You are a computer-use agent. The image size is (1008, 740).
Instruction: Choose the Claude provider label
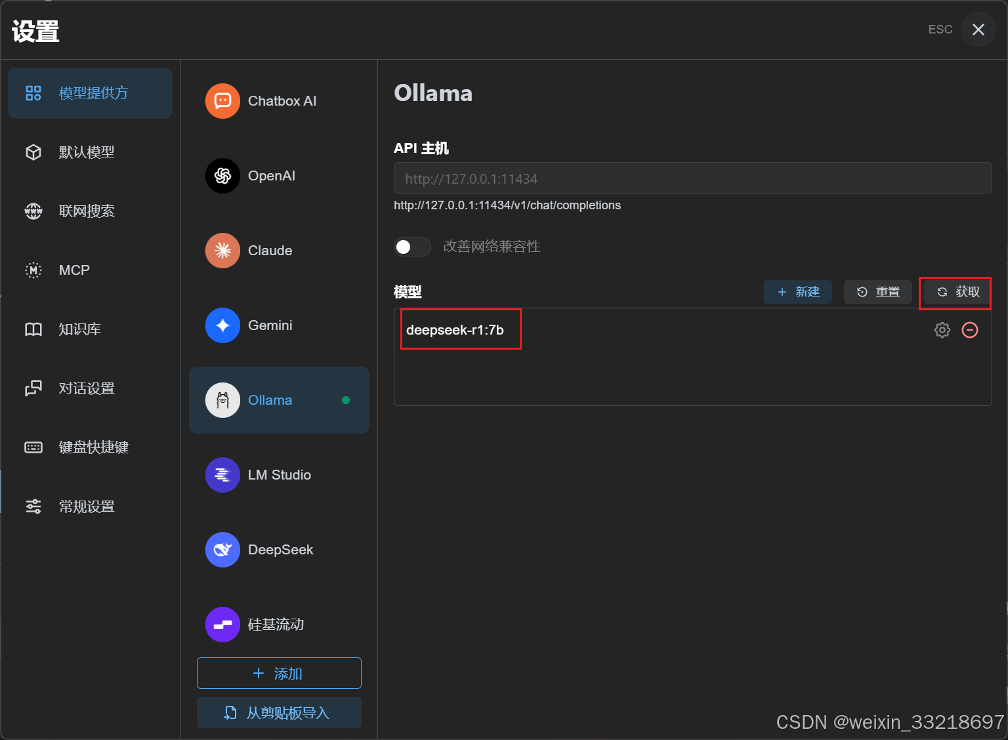click(270, 251)
